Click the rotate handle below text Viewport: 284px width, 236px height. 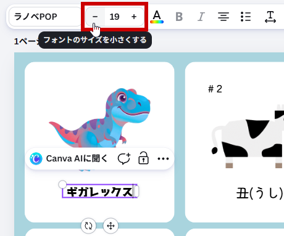coord(88,226)
